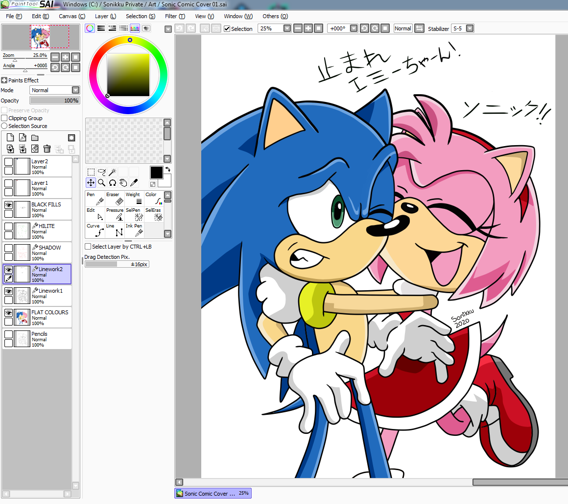This screenshot has width=568, height=504.
Task: Select the Eyedropper color picker tool
Action: tap(134, 183)
